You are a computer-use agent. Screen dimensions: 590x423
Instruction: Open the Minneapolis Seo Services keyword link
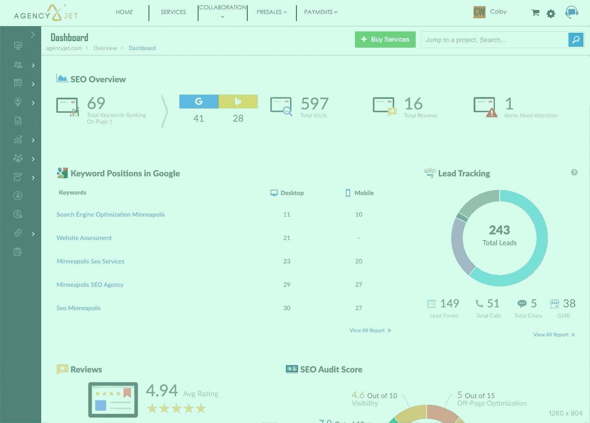tap(90, 261)
